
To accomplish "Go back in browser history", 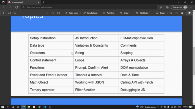I will [4, 7].
